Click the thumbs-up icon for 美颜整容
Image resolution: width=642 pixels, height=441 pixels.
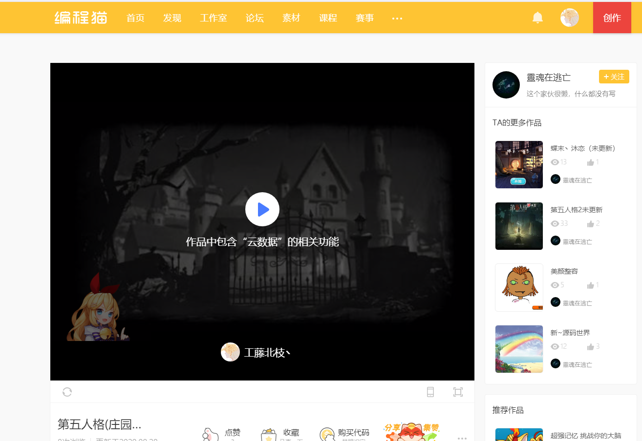click(x=591, y=285)
